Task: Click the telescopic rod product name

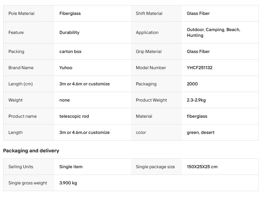Action: tap(74, 116)
